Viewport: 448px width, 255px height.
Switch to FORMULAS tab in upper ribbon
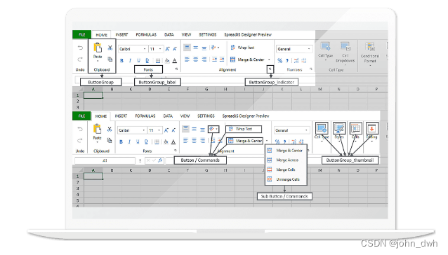pyautogui.click(x=146, y=34)
